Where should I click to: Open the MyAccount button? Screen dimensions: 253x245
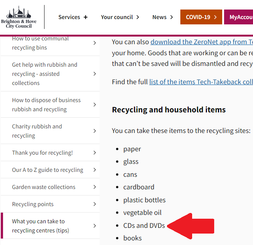point(239,17)
